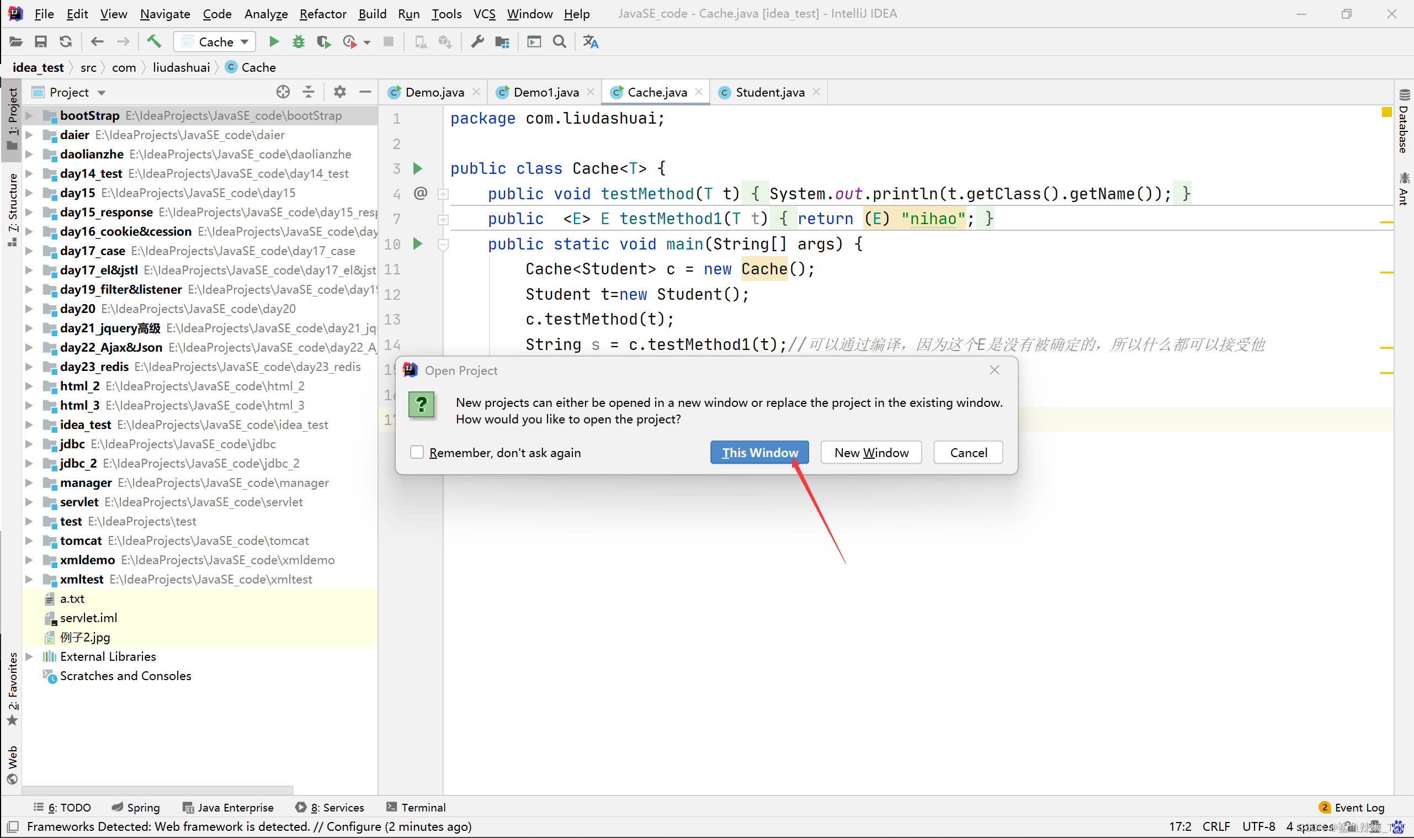Image resolution: width=1414 pixels, height=838 pixels.
Task: Click the CRLF line separator widget
Action: 1216,826
